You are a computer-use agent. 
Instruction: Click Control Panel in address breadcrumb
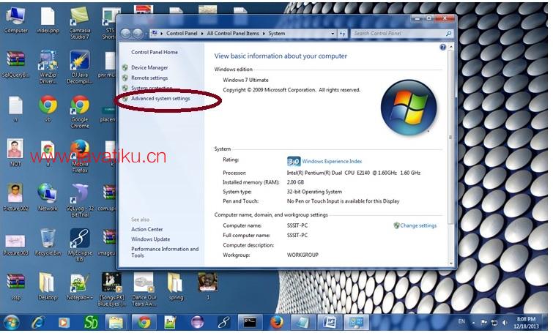[x=182, y=34]
